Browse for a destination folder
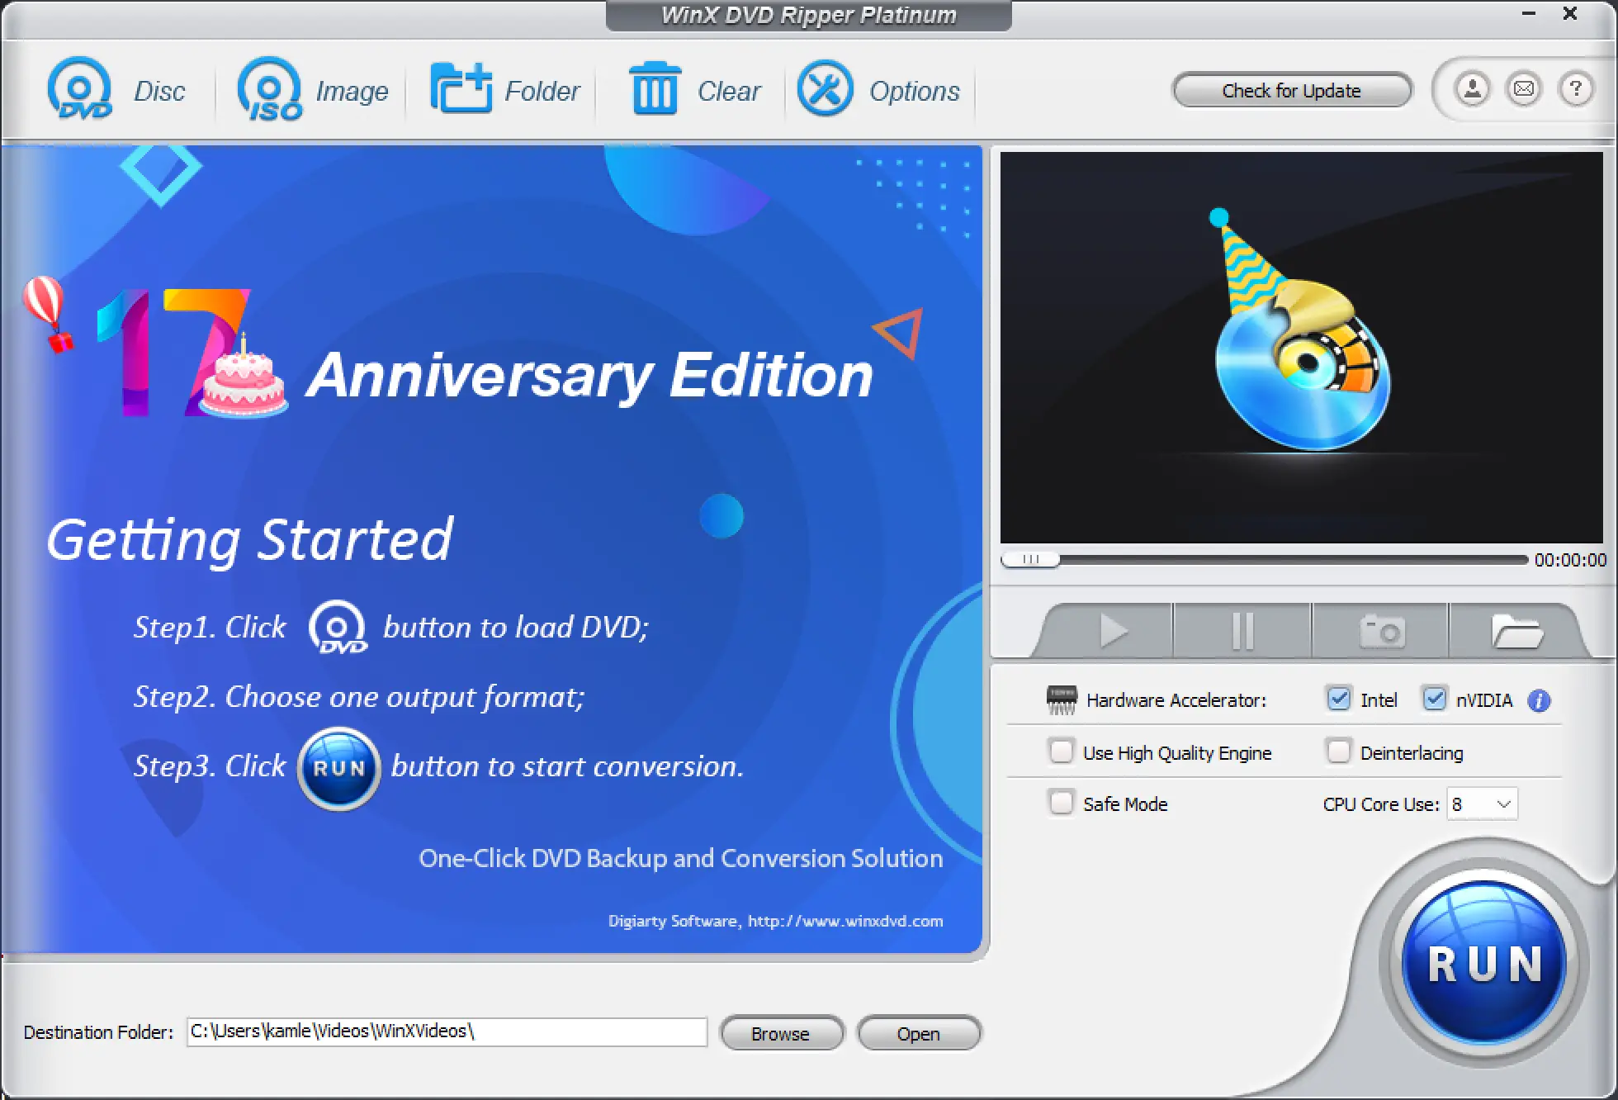Viewport: 1618px width, 1100px height. point(781,1033)
